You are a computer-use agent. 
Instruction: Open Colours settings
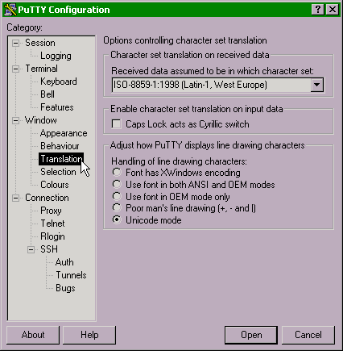click(x=55, y=185)
